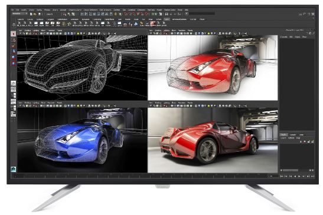Image resolution: width=323 pixels, height=215 pixels.
Task: Select the arrow Select tool in toolbox
Action: tap(14, 34)
